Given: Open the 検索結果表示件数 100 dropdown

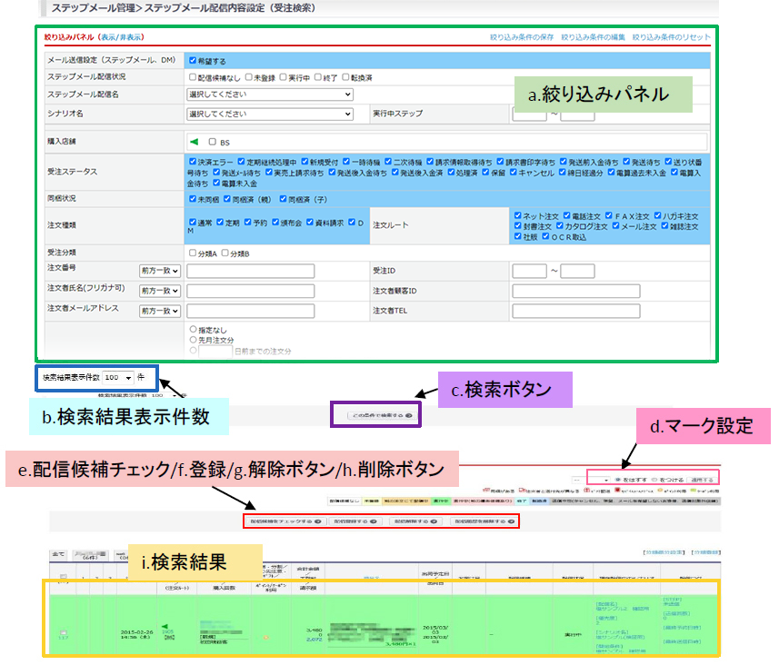Looking at the screenshot, I should pyautogui.click(x=118, y=377).
